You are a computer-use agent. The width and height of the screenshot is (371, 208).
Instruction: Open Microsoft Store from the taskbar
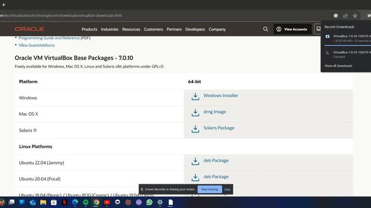point(54,202)
